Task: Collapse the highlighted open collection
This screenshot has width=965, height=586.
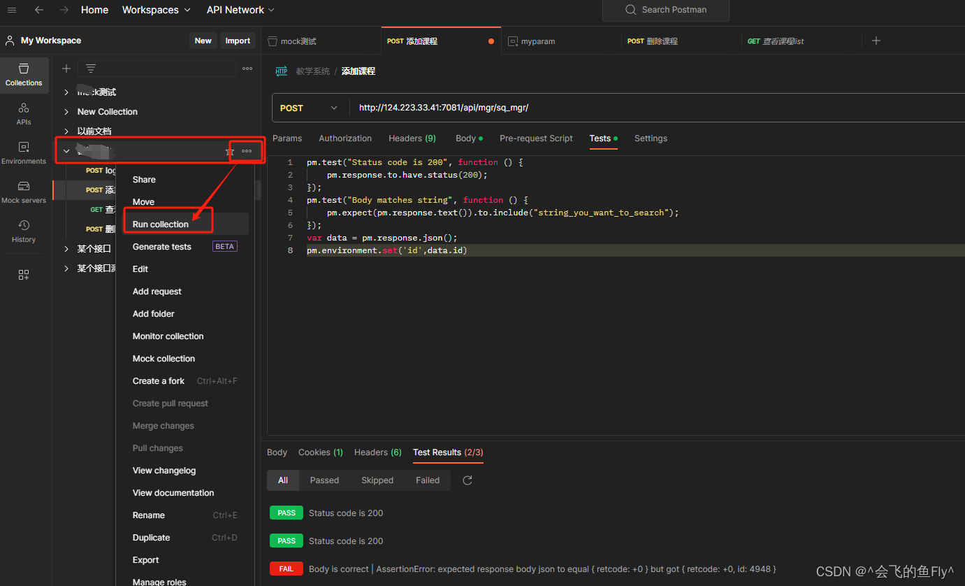Action: click(x=66, y=151)
